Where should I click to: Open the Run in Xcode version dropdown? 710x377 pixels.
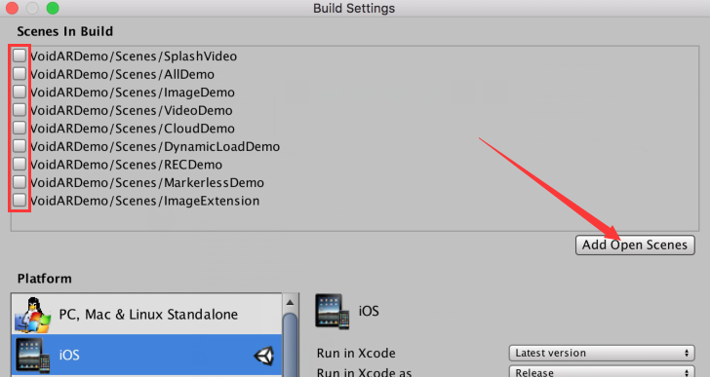tap(602, 353)
